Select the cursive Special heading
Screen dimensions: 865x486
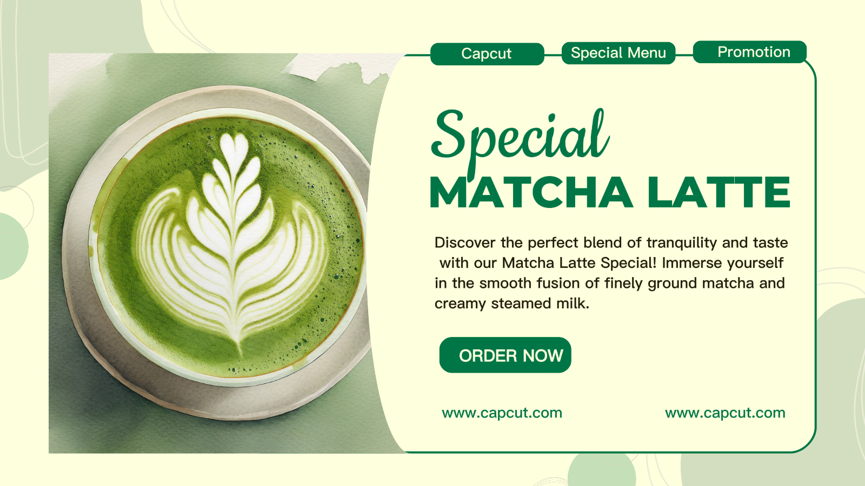[520, 138]
